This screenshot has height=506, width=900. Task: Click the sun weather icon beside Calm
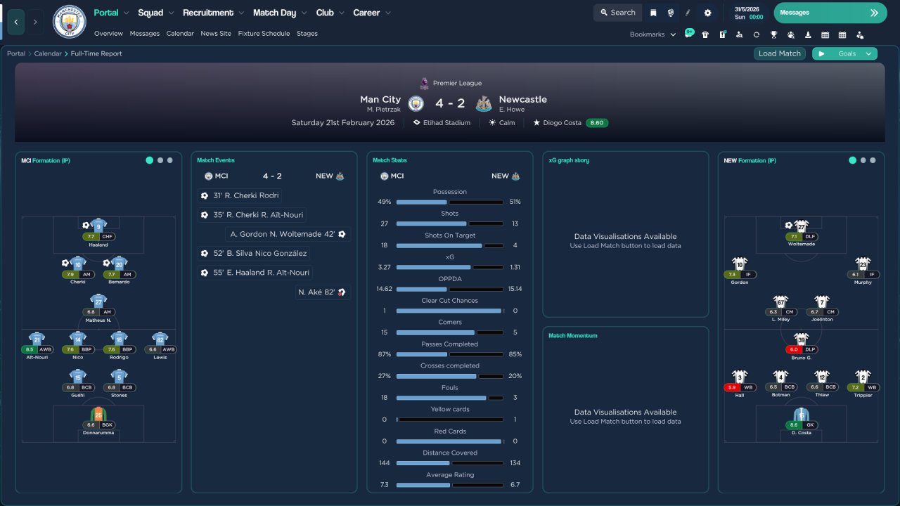coord(492,122)
